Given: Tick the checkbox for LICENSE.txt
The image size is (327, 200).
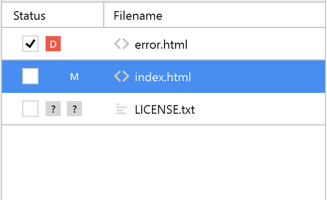Looking at the screenshot, I should pos(30,109).
